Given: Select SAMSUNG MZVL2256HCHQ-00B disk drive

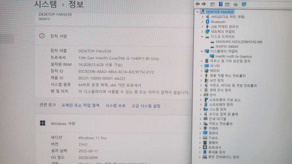Looking at the screenshot, I should [x=239, y=42].
